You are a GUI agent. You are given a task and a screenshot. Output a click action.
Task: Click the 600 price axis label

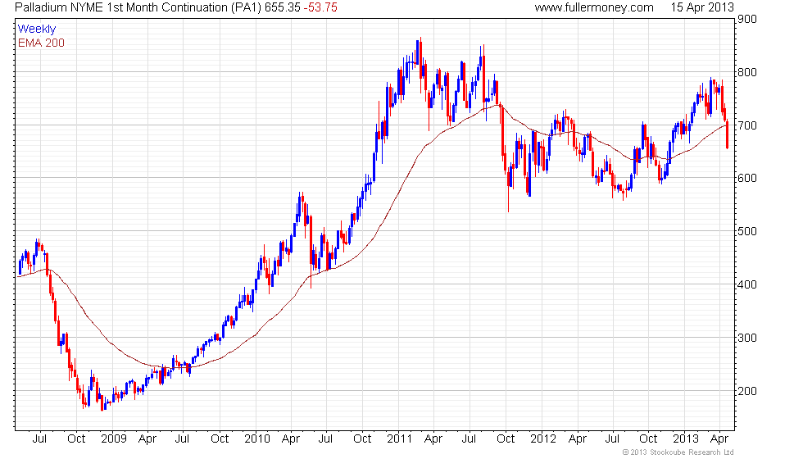click(x=746, y=179)
